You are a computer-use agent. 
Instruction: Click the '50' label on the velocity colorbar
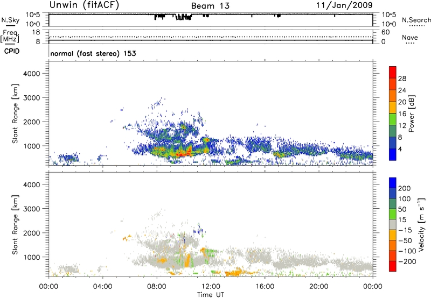coord(402,209)
